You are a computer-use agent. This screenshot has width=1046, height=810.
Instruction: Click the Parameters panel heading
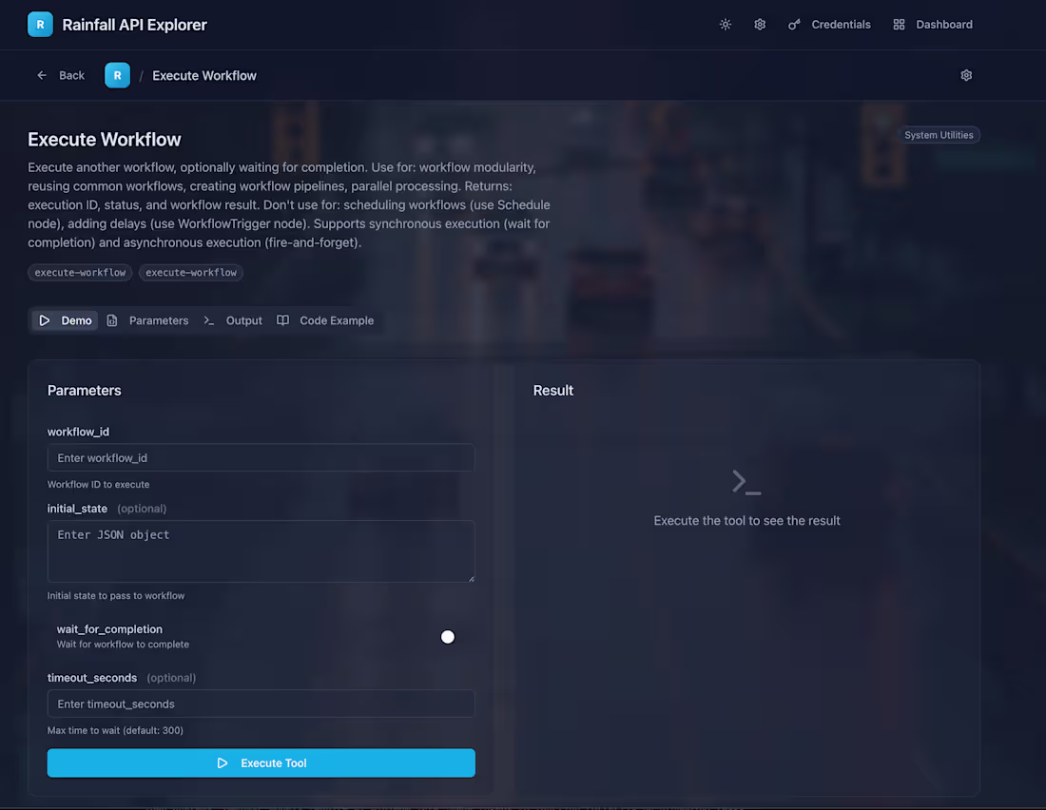pyautogui.click(x=84, y=391)
